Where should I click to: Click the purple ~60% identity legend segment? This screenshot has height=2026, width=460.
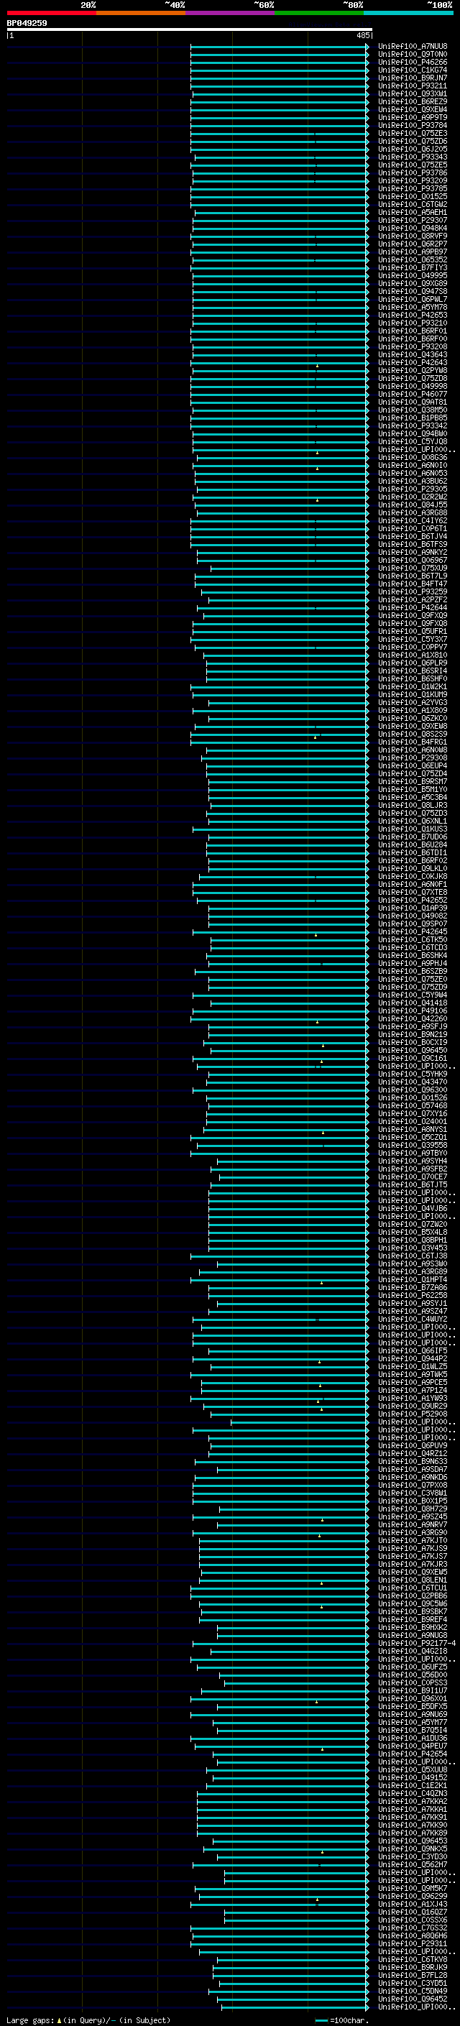tap(229, 13)
